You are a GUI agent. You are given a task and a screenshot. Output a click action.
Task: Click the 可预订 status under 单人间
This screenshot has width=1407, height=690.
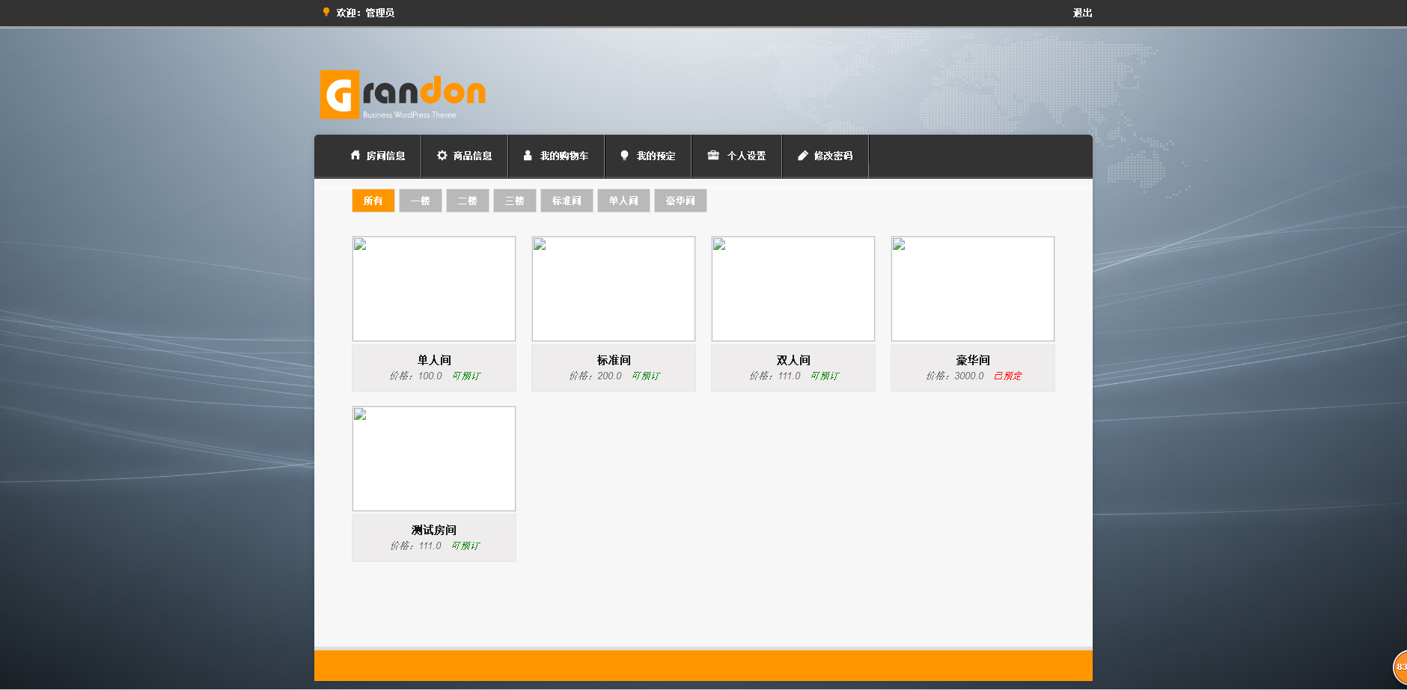click(x=466, y=376)
